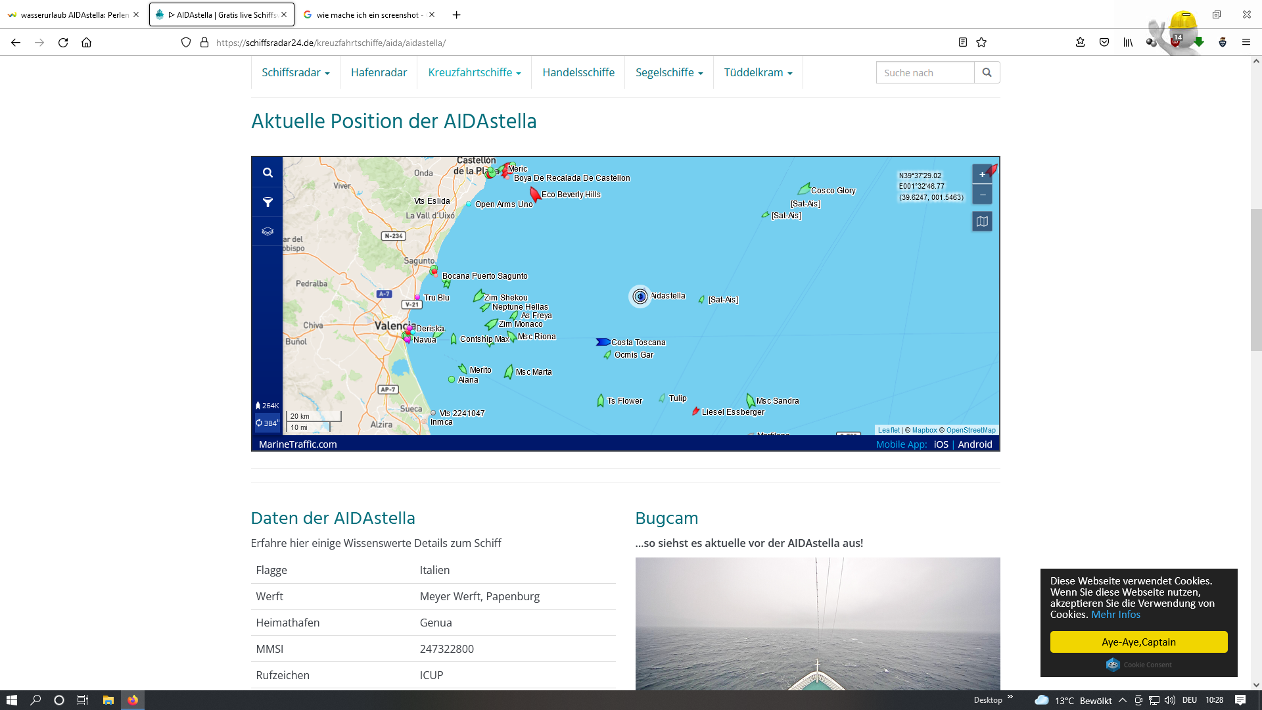The height and width of the screenshot is (710, 1262).
Task: Reload the page in browser toolbar
Action: coord(63,42)
